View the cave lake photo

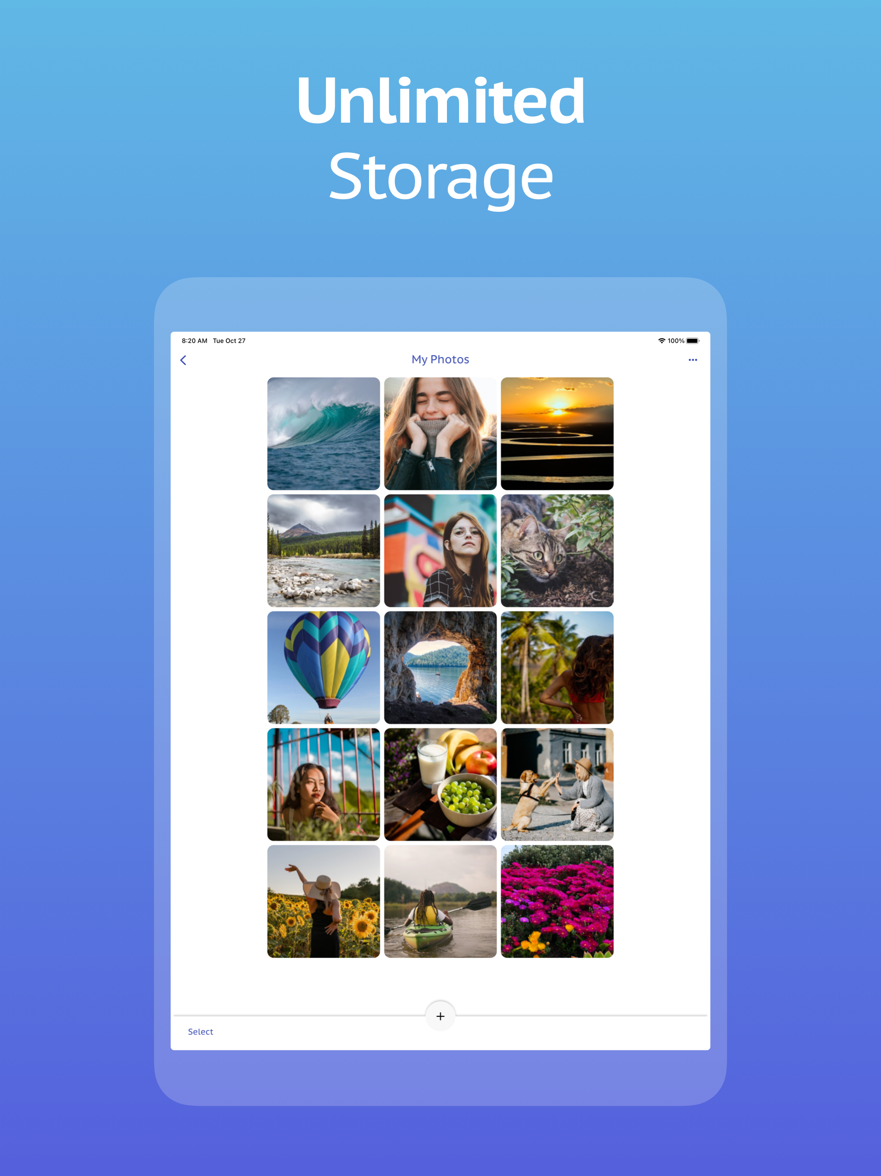440,667
